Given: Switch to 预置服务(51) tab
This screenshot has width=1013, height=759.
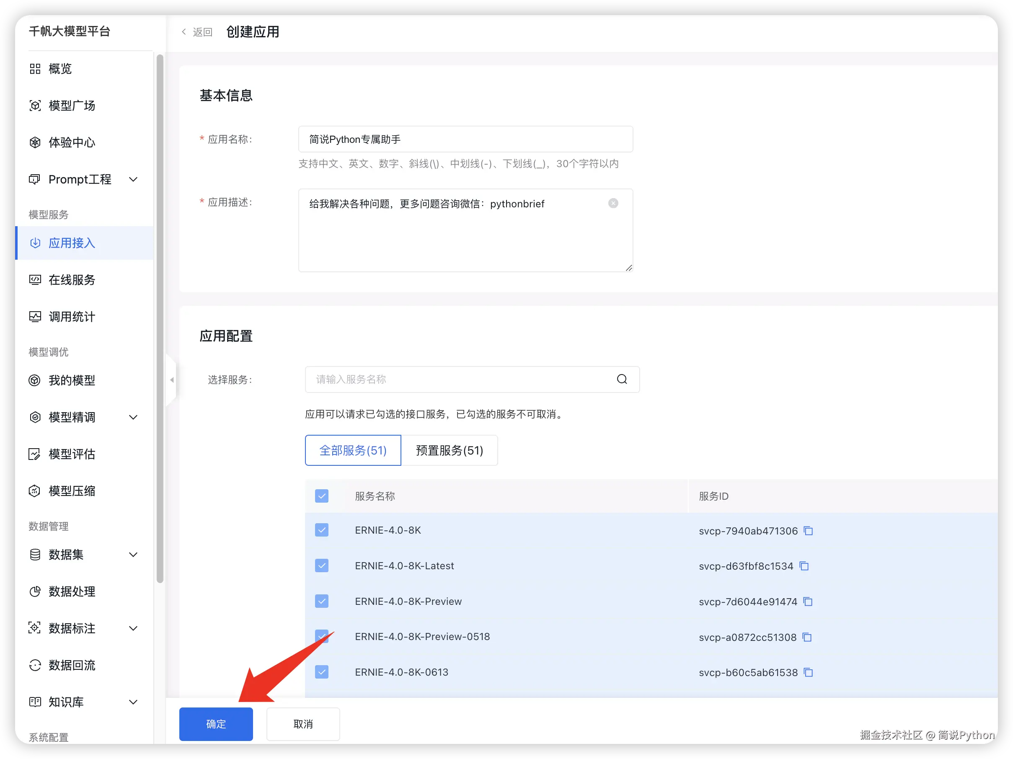Looking at the screenshot, I should [x=449, y=450].
